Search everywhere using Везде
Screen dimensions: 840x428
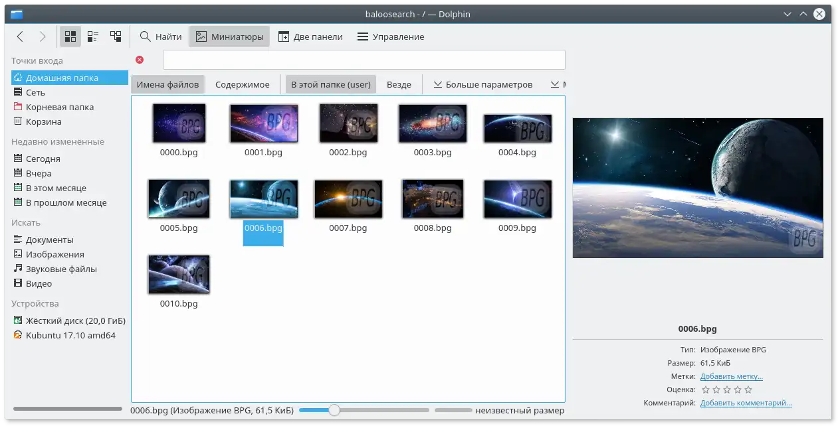coord(399,84)
